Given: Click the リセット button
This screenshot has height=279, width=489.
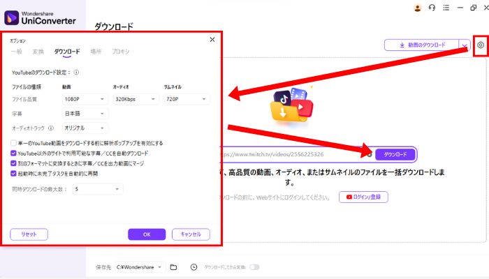Looking at the screenshot, I should [x=29, y=234].
